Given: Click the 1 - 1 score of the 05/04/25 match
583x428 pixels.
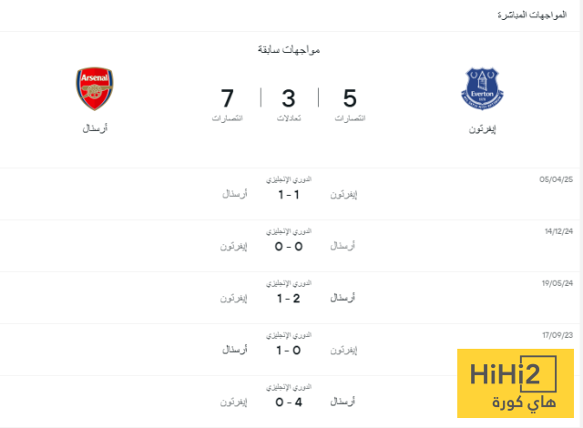Looking at the screenshot, I should pyautogui.click(x=289, y=195).
